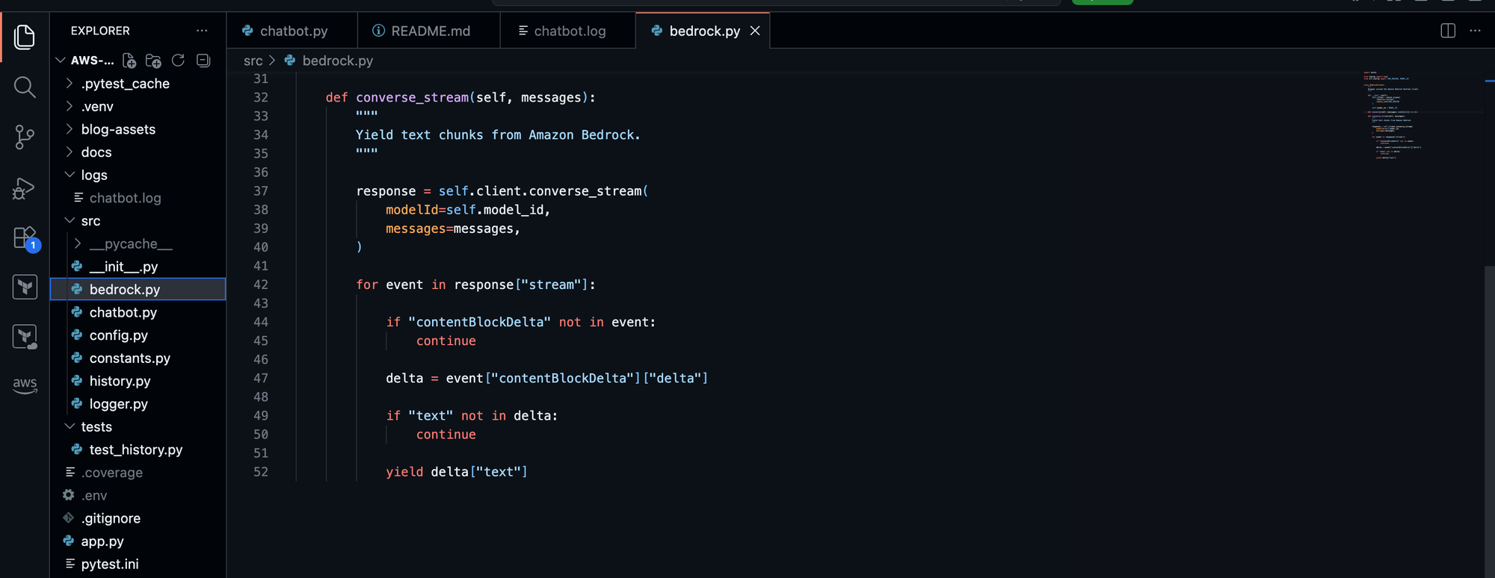Click the yield delta["text"] line
The width and height of the screenshot is (1495, 578).
click(457, 472)
